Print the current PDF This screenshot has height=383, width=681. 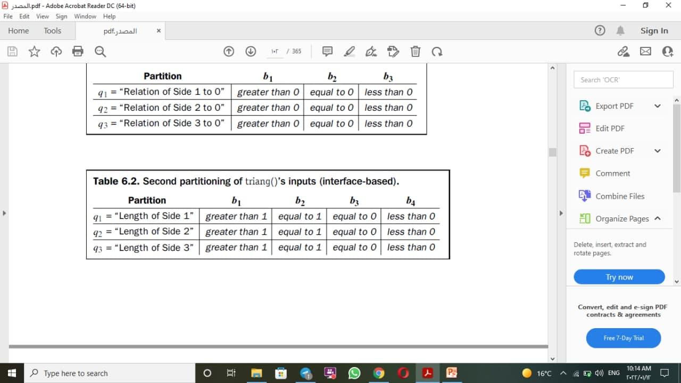pyautogui.click(x=78, y=51)
